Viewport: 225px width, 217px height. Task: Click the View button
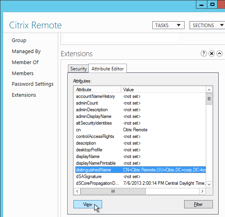click(88, 204)
